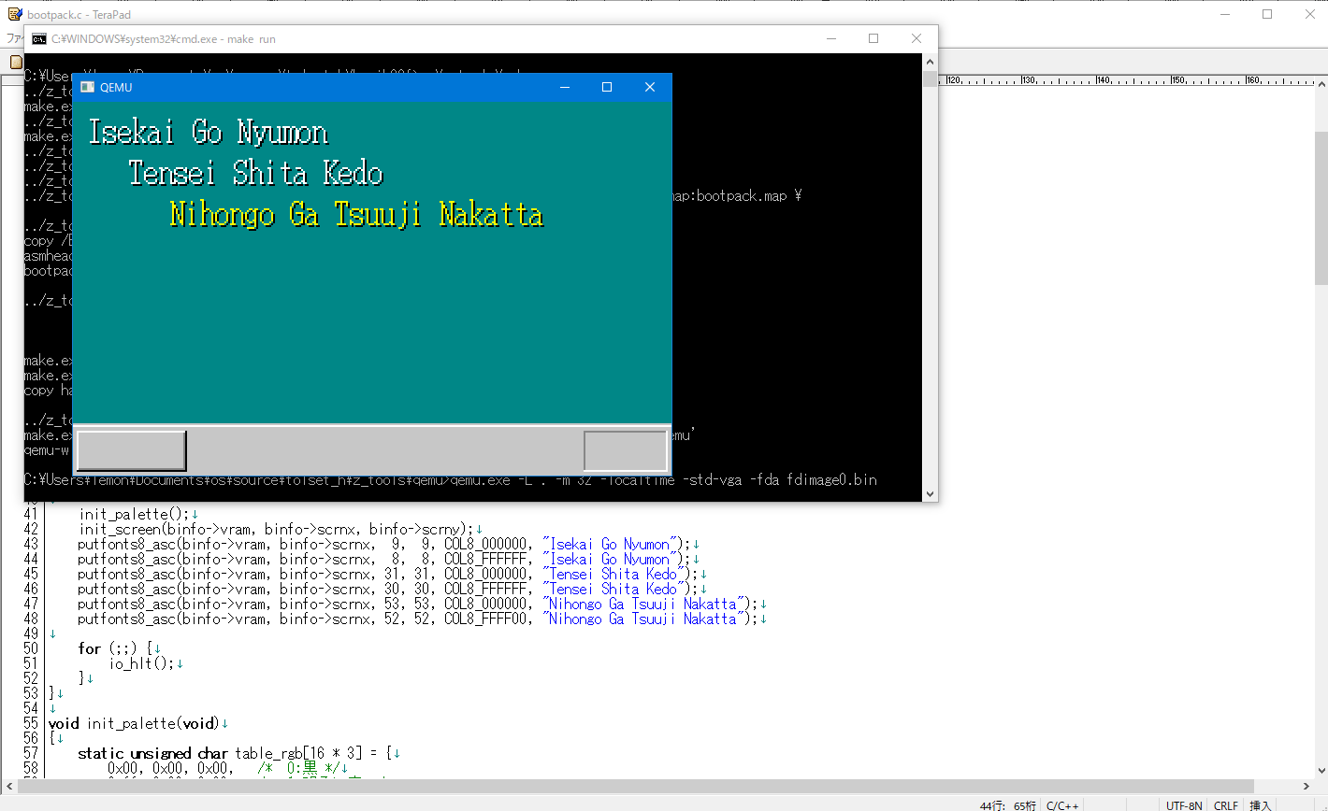Screen dimensions: 1328x811
Task: Click line number 53 in TeraPad gutter
Action: tap(31, 693)
